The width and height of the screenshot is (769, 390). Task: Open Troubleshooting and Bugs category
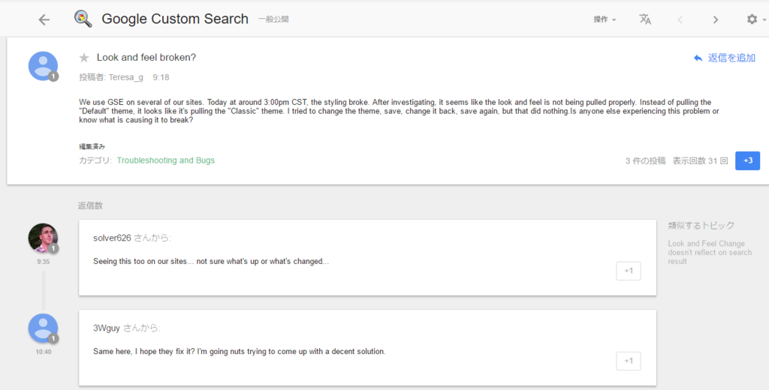coord(166,160)
